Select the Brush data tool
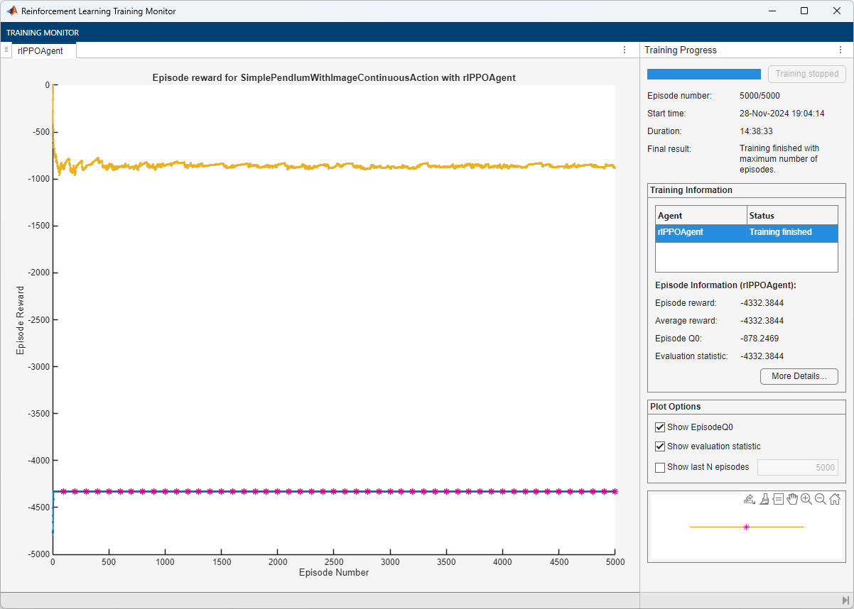Screen dimensions: 854x609 tap(764, 499)
